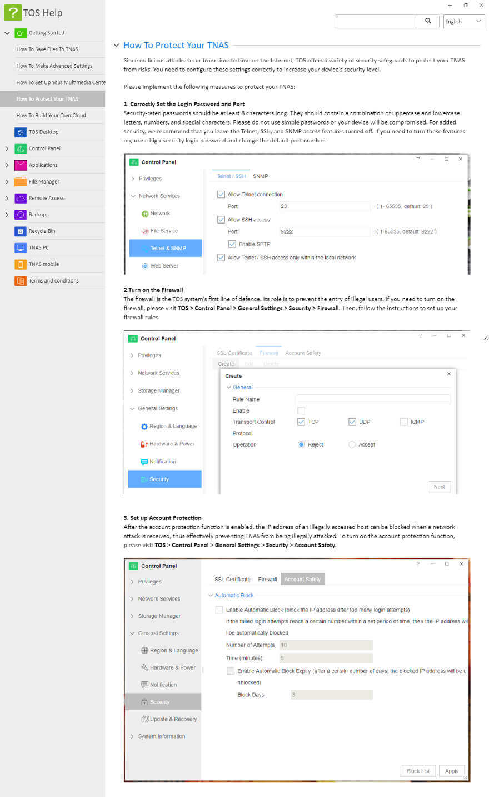Select the pink Applications icon
The image size is (489, 797).
[21, 165]
